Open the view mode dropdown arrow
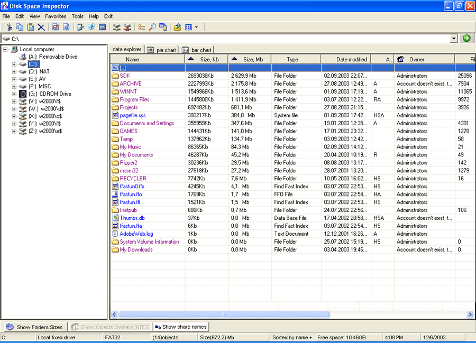The image size is (476, 343). point(196,27)
